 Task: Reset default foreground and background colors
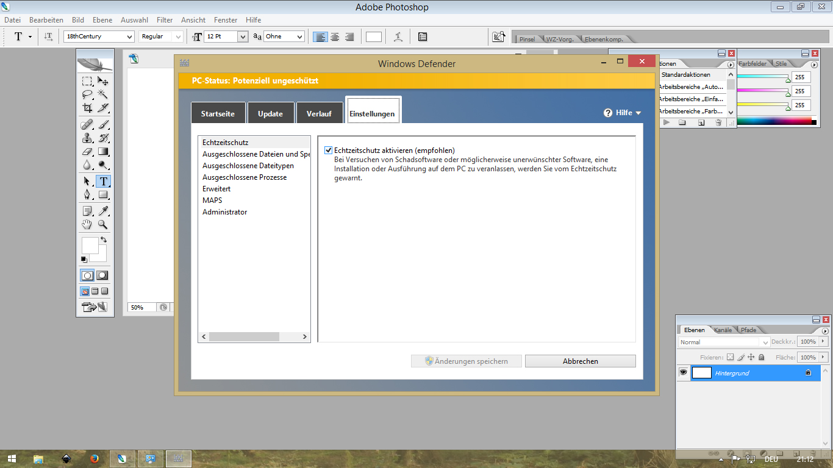[x=84, y=260]
